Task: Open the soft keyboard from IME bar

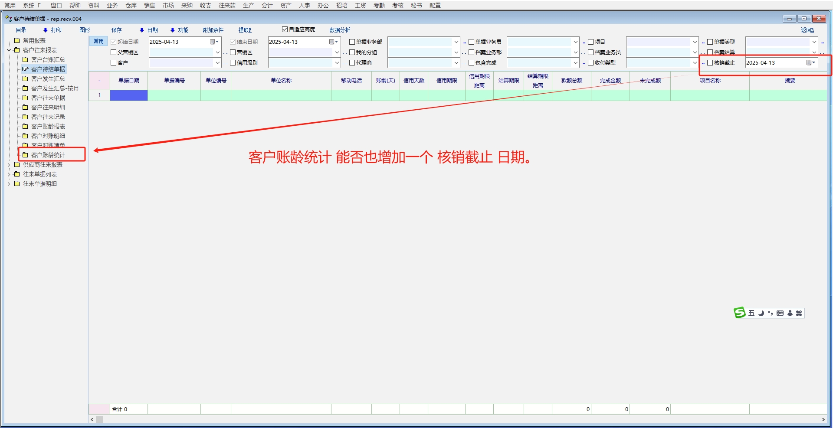Action: point(780,313)
